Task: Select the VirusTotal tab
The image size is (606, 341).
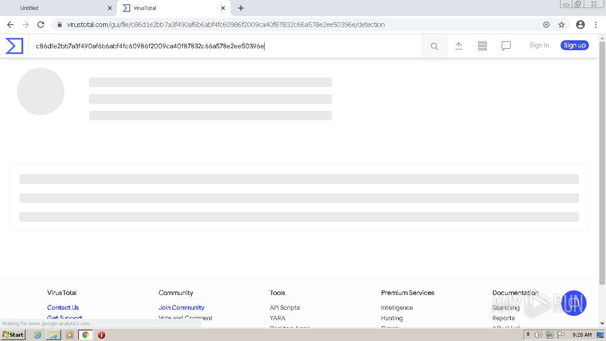Action: tap(173, 8)
